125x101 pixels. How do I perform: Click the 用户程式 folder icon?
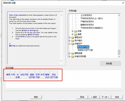click(x=72, y=41)
